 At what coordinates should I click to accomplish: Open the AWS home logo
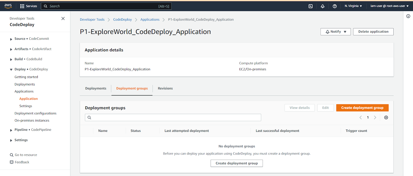click(8, 6)
